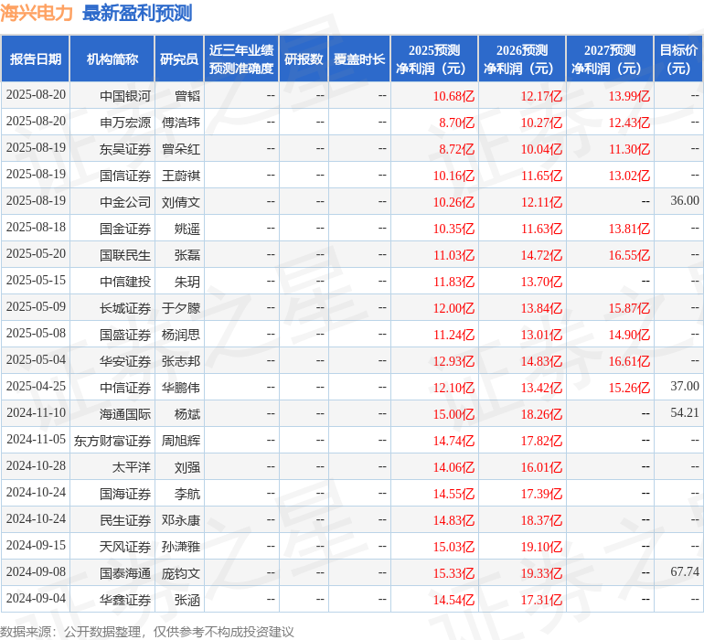Click institution 天风证券
Screen dimensions: 704x640
point(125,546)
